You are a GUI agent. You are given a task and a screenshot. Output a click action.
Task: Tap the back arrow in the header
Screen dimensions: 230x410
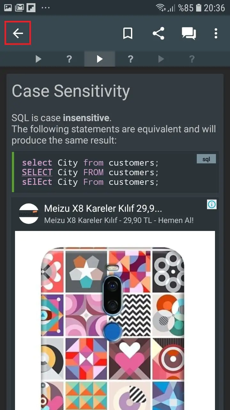(x=18, y=33)
